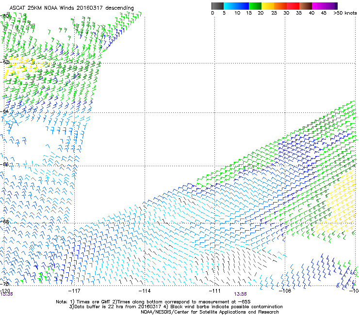This screenshot has height=315, width=359.
Task: Click the legend value '10'
Action: [237, 13]
